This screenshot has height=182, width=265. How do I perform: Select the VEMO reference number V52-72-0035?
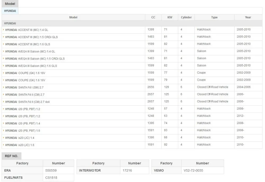point(193,171)
